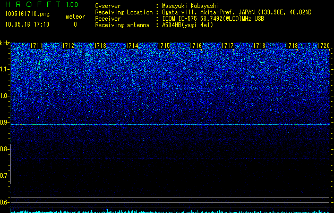The image size is (334, 213).
Task: Click the date stamp 10.05.16 17:10
Action: coord(27,24)
